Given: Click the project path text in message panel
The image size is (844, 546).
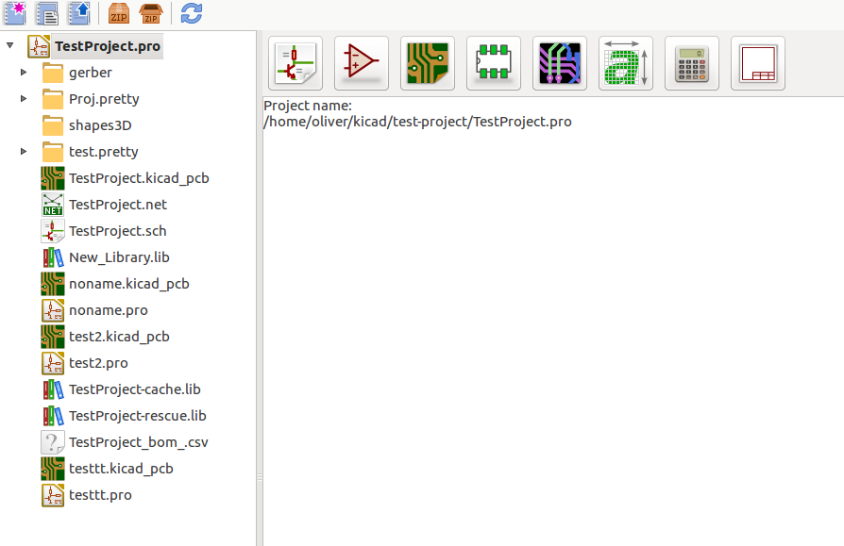Looking at the screenshot, I should (x=417, y=122).
